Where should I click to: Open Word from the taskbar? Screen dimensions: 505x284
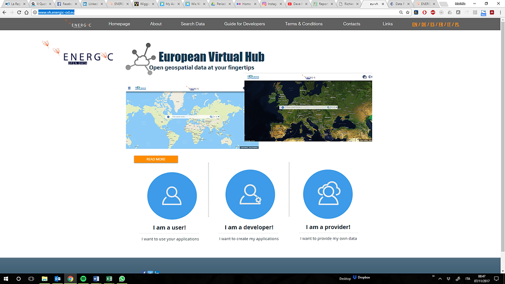pos(96,278)
